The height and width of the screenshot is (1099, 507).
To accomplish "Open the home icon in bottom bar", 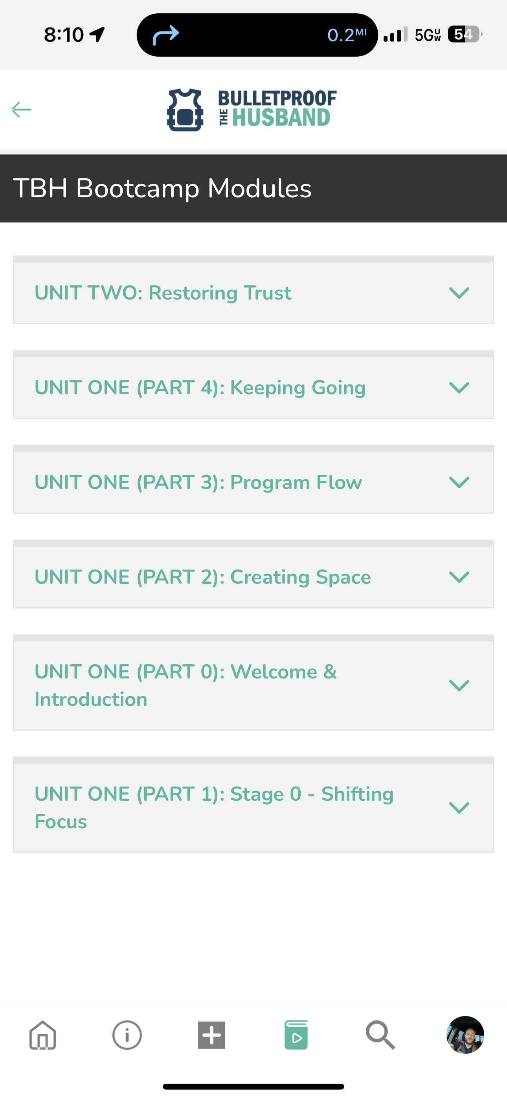I will 43,1035.
